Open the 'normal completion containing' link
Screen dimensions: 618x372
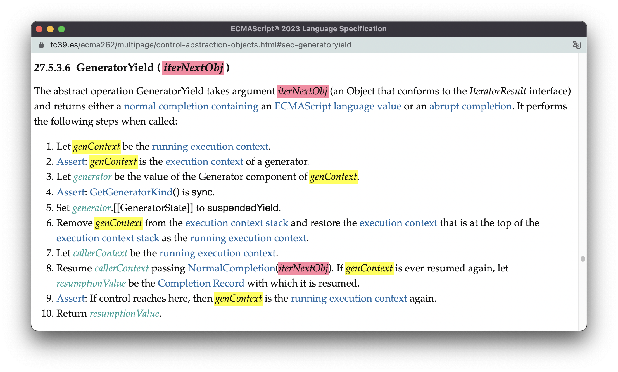click(191, 106)
